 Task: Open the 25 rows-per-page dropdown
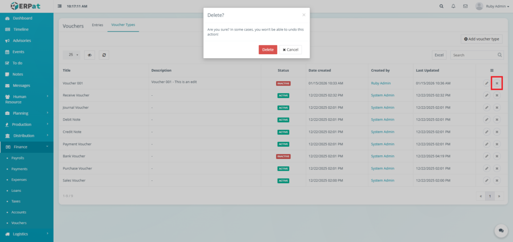(73, 55)
